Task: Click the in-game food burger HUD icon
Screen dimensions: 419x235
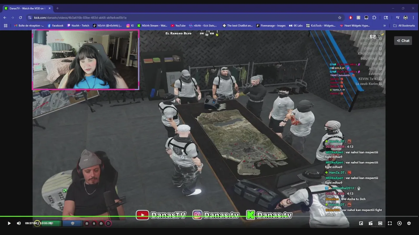Action: click(87, 224)
